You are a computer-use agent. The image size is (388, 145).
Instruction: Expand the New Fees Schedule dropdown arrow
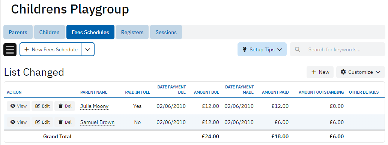pyautogui.click(x=87, y=49)
